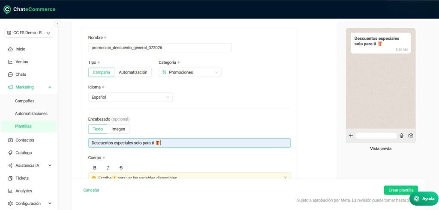The width and height of the screenshot is (439, 210).
Task: Select the Plantillas submenu item
Action: coord(23,126)
